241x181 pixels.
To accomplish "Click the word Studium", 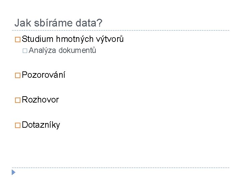I will [x=38, y=39].
